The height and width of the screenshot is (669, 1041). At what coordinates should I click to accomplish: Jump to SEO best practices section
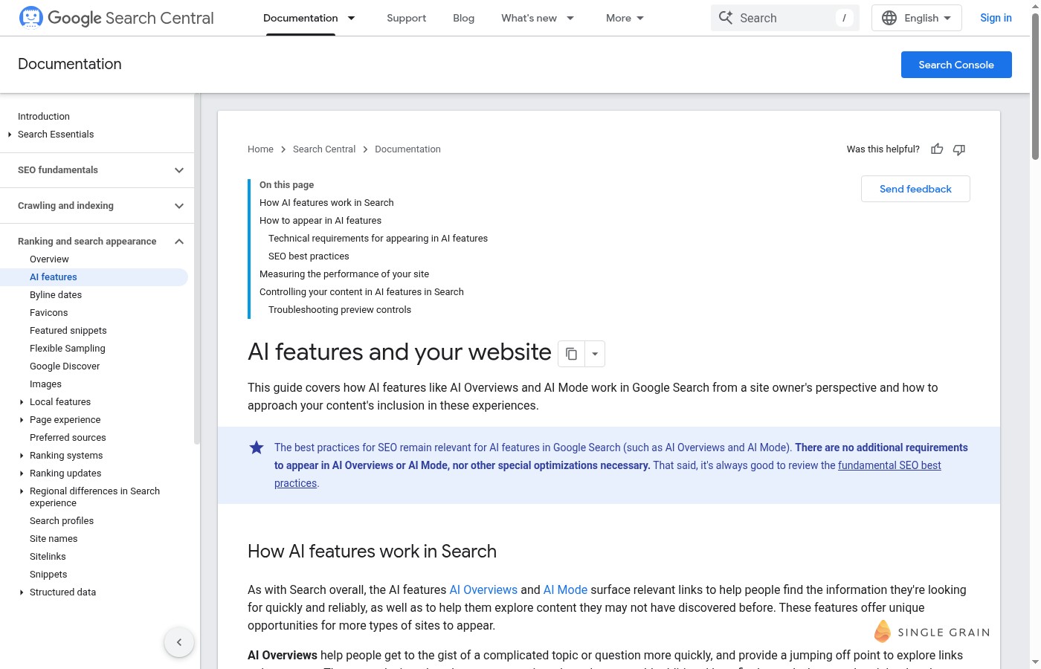click(x=309, y=256)
